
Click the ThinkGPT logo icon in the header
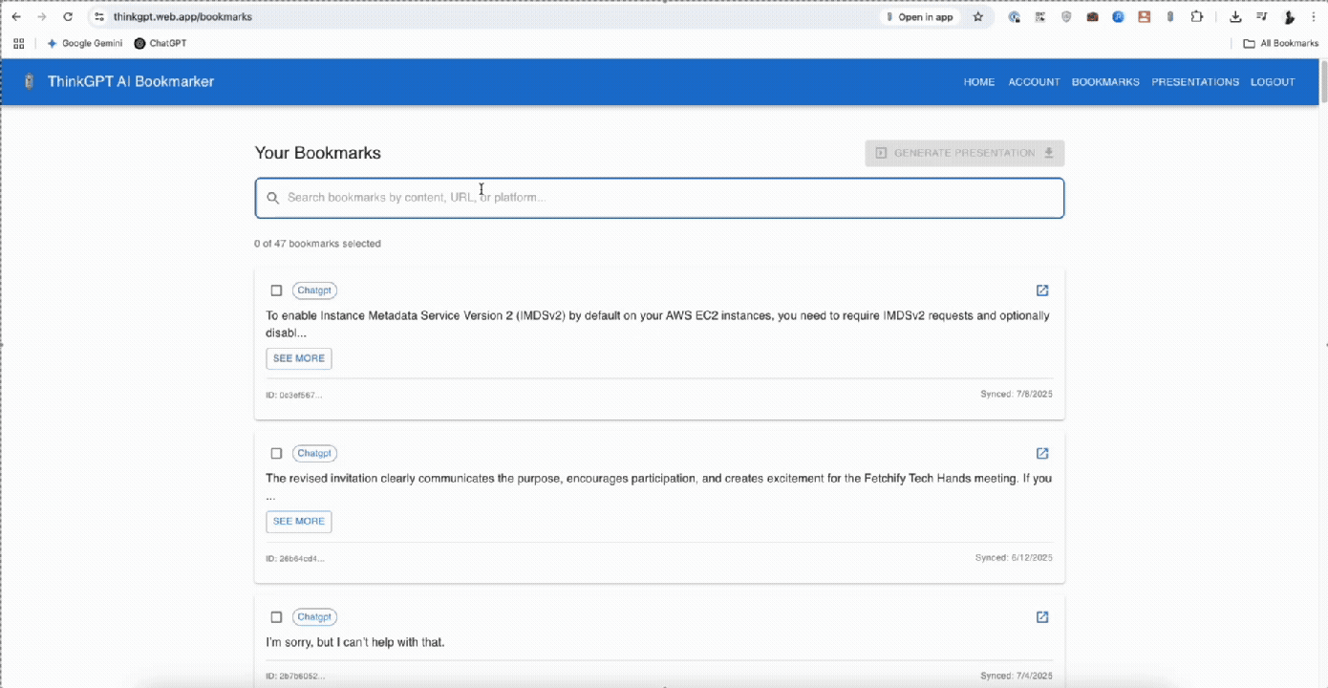[x=29, y=81]
